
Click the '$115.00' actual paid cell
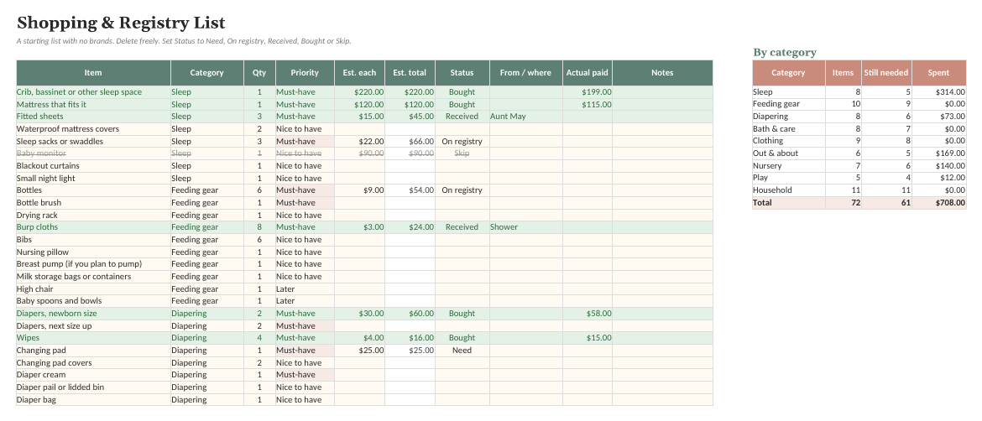click(x=588, y=105)
